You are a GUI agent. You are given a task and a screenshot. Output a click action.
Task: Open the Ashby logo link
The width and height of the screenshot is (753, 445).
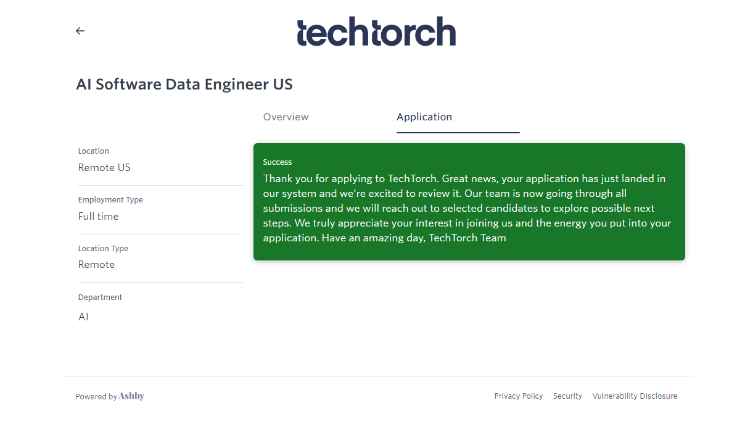point(131,396)
